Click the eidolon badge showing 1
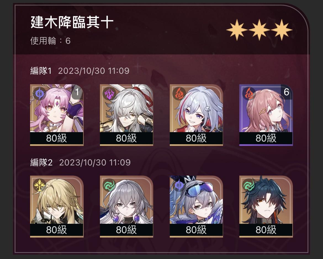 pos(77,92)
